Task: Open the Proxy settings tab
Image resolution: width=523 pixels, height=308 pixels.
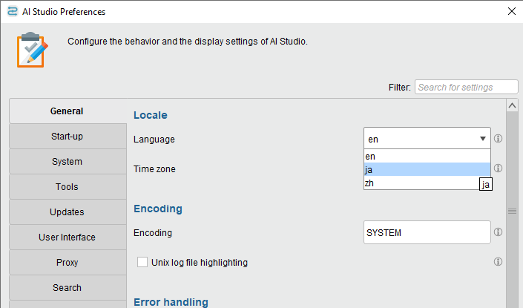Action: 68,262
